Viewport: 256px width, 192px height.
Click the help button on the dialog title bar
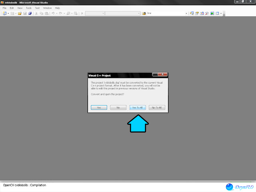point(155,74)
